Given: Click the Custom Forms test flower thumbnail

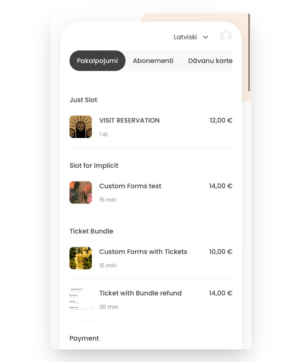Looking at the screenshot, I should click(80, 192).
